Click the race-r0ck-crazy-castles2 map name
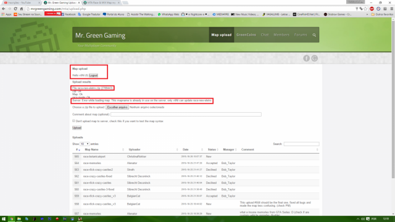This screenshot has height=222, width=395. click(98, 170)
